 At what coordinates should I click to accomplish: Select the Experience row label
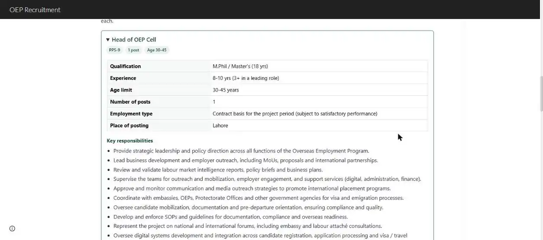point(123,78)
